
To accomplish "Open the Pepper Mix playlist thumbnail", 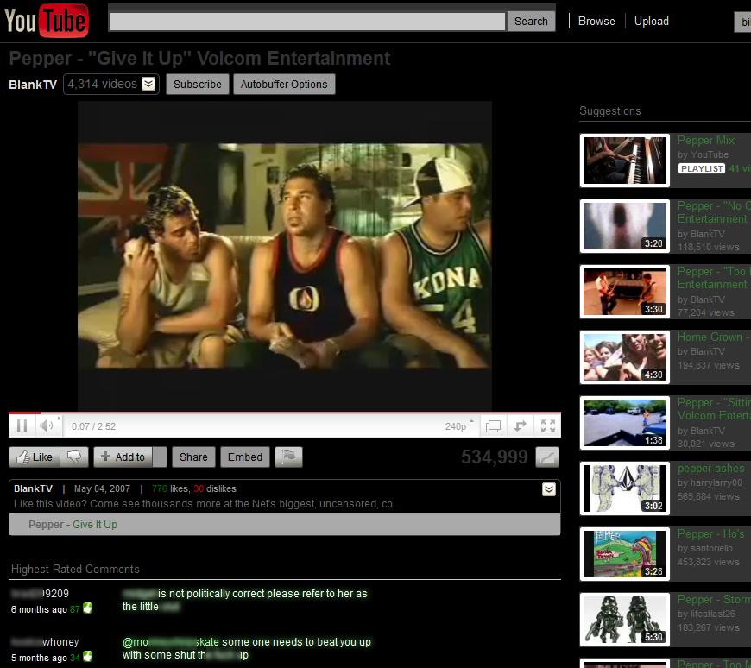I will pos(625,161).
